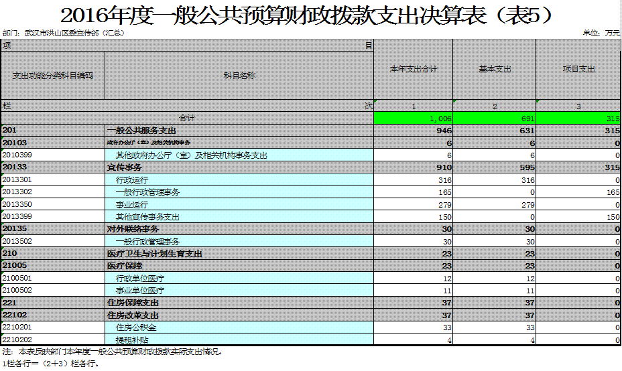Select the 基本支出 column header
This screenshot has width=622, height=371.
tap(495, 69)
